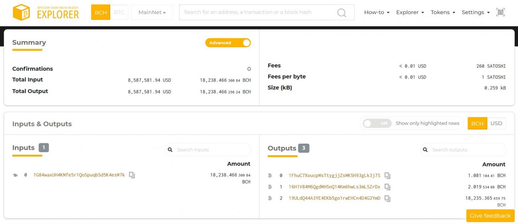
Task: Select the BTC chain button
Action: point(119,12)
